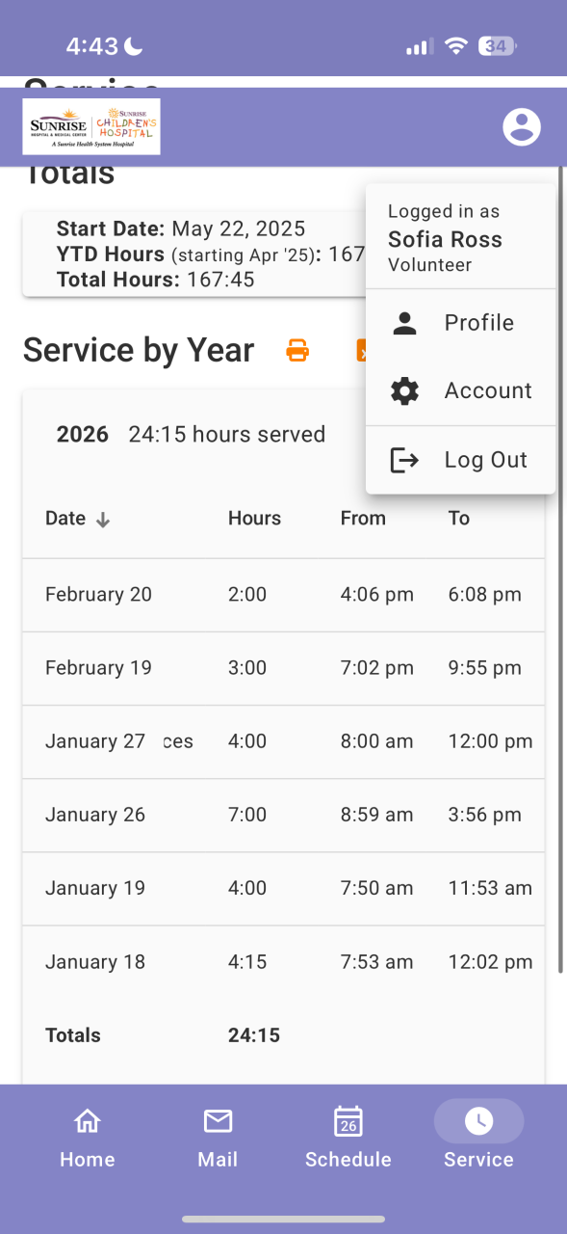Open the user account avatar icon
Image resolution: width=567 pixels, height=1234 pixels.
point(522,126)
